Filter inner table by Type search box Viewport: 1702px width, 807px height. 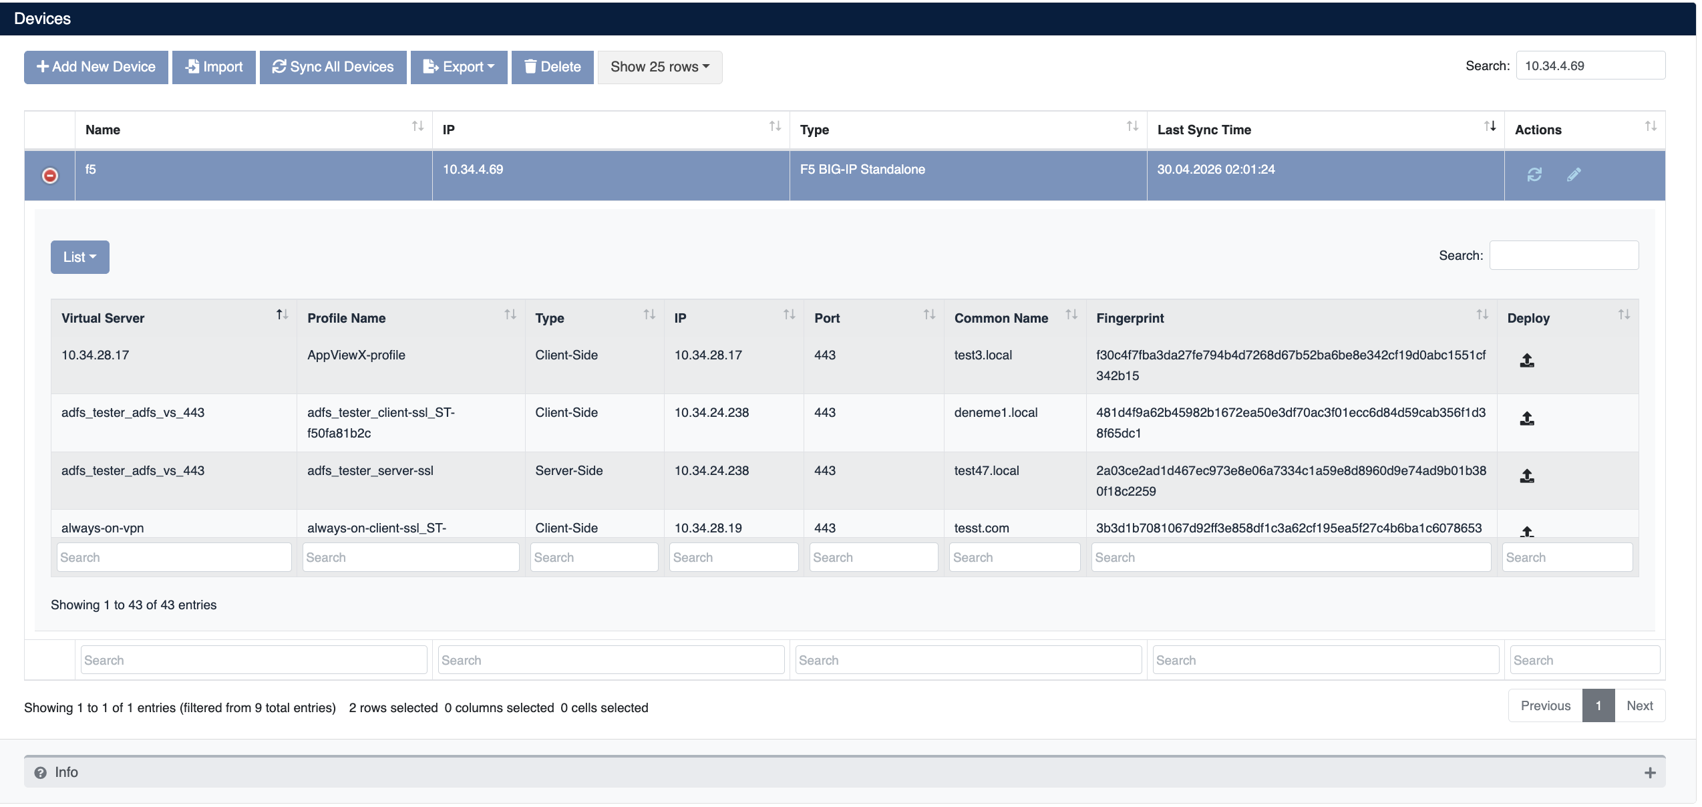click(x=594, y=557)
